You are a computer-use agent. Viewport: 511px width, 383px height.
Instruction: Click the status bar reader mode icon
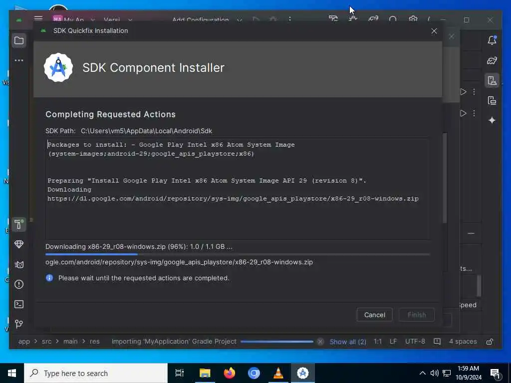click(437, 342)
